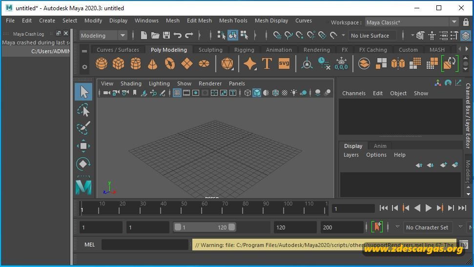
Task: Click the Center Pivot shelf icon
Action: 307,63
